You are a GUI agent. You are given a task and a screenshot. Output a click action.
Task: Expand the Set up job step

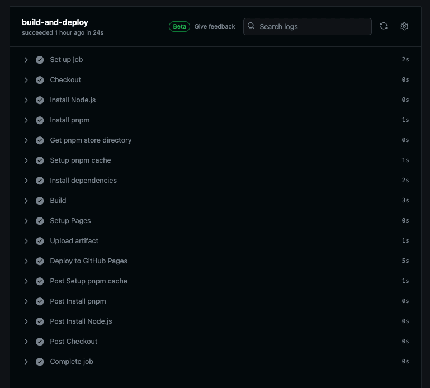26,60
